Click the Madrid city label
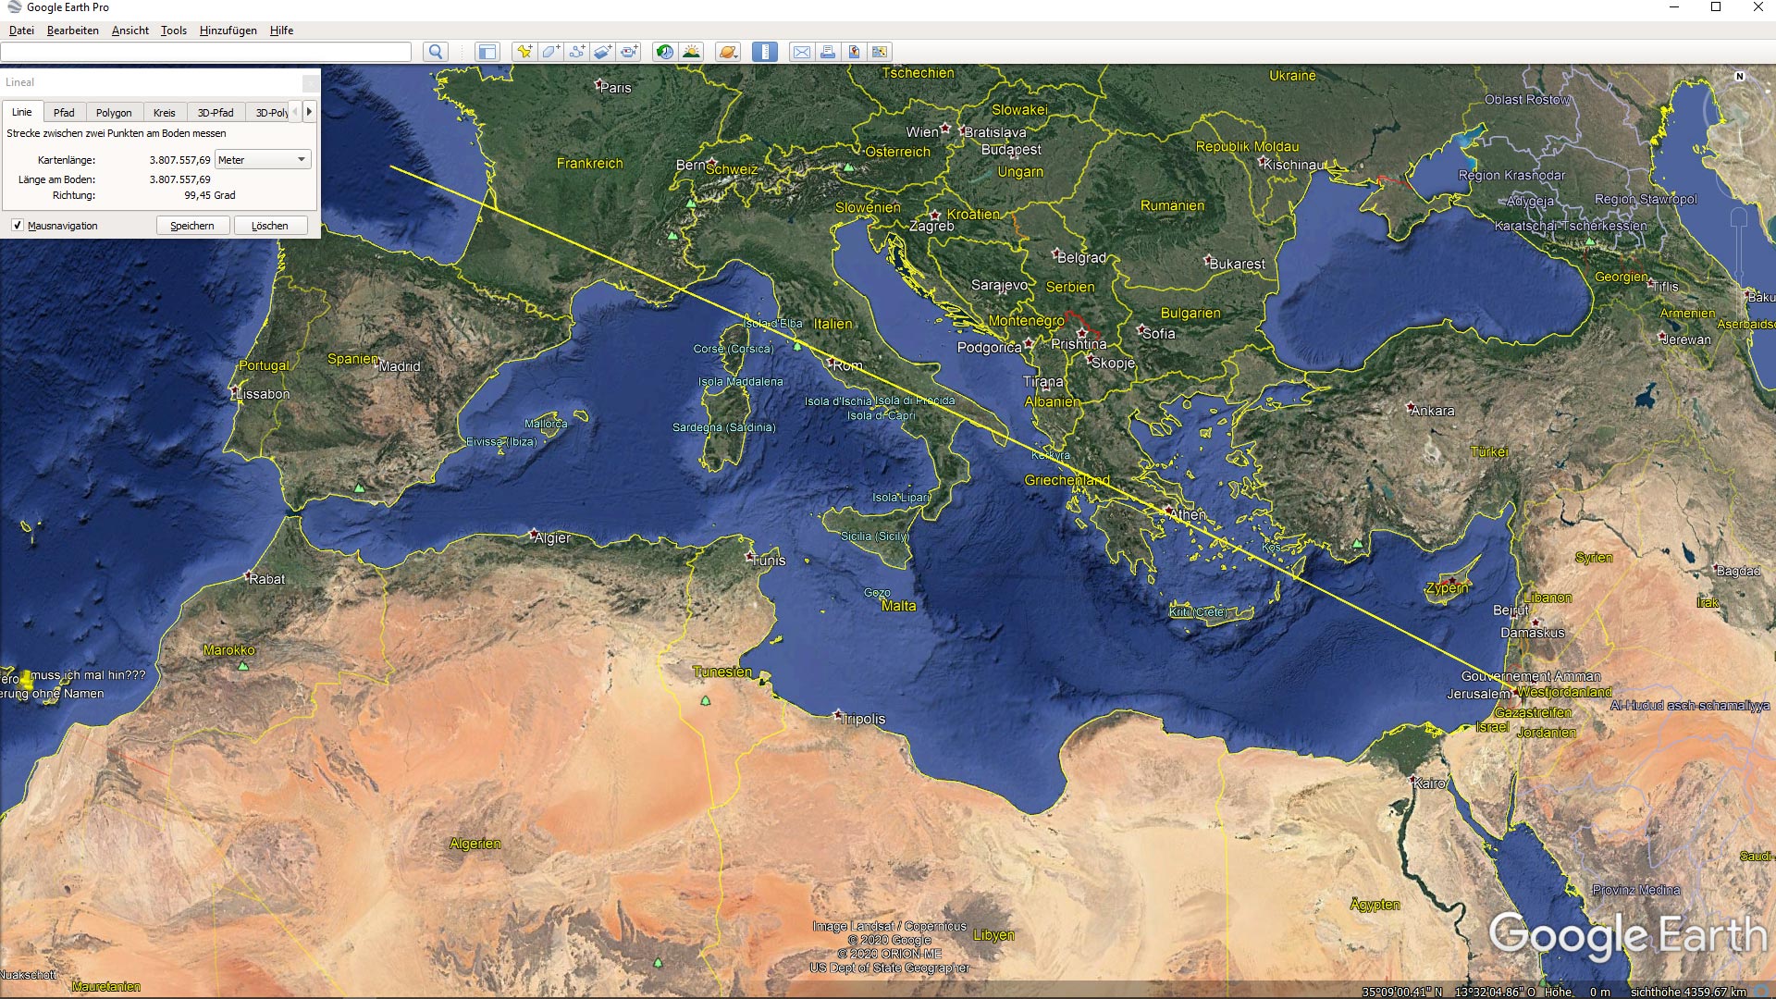The height and width of the screenshot is (999, 1776). coord(400,366)
